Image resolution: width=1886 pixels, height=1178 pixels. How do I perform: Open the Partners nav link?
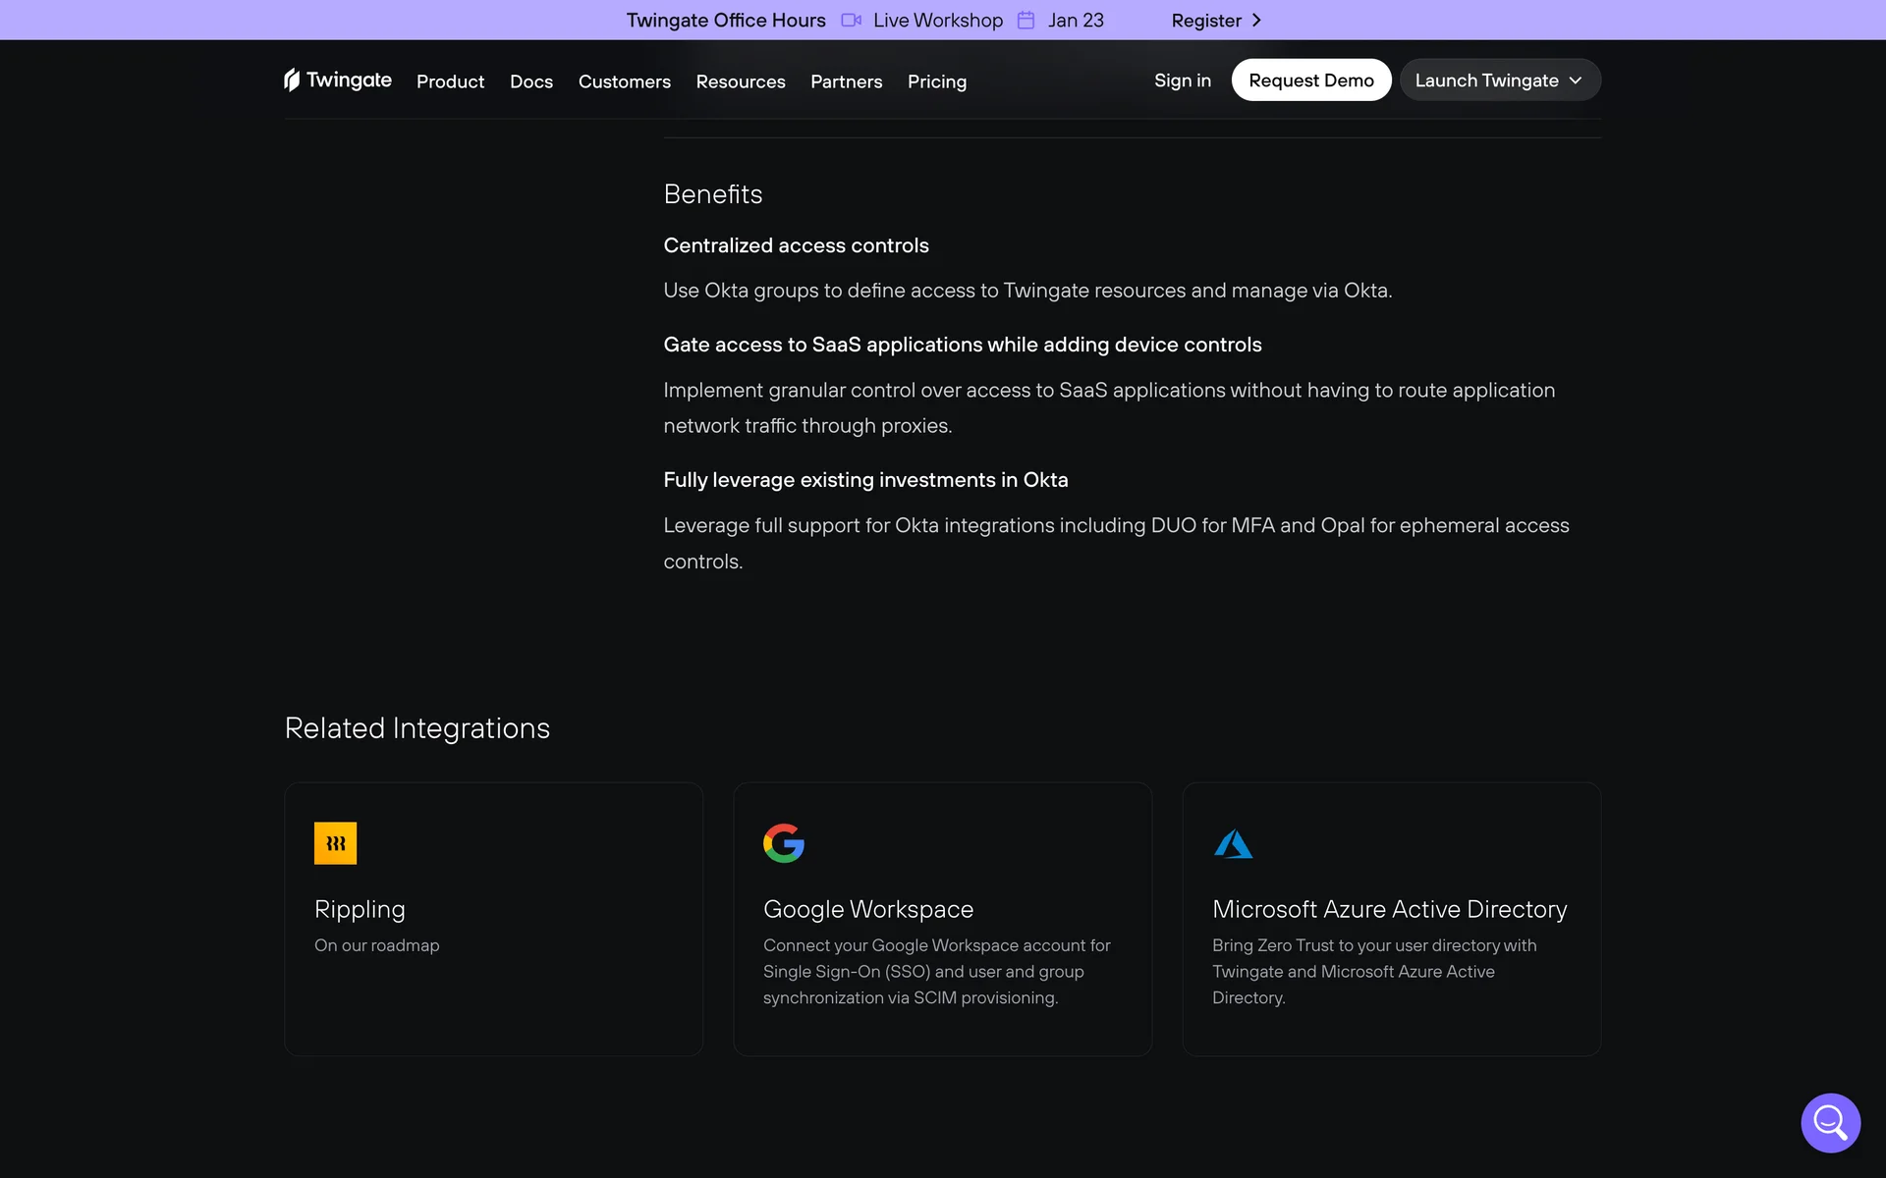tap(846, 81)
